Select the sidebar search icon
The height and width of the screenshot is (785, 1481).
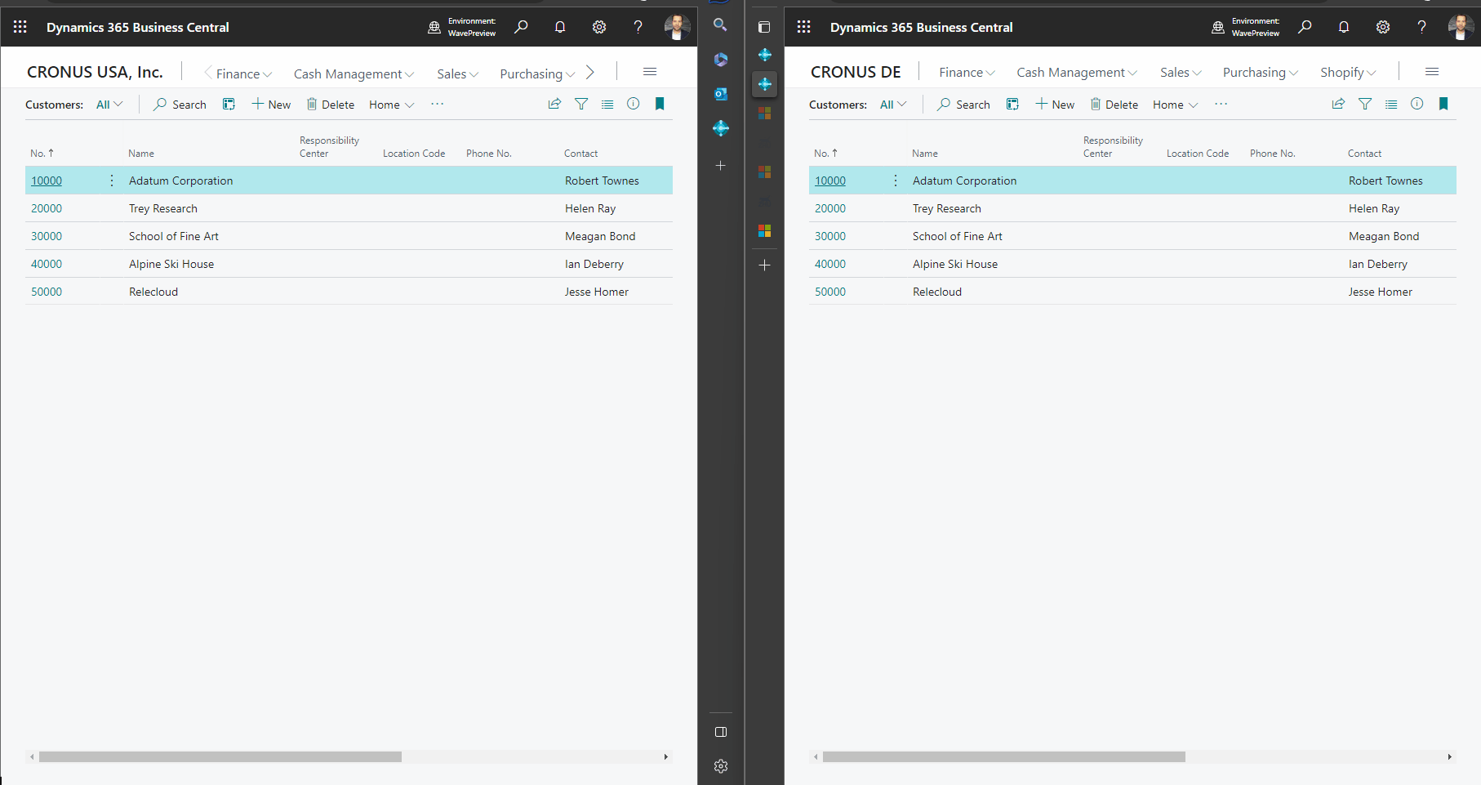pyautogui.click(x=720, y=25)
